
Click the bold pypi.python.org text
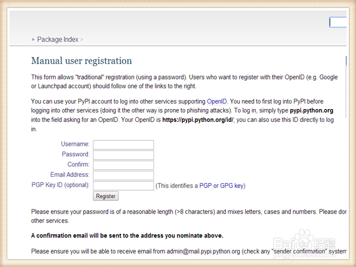311,111
